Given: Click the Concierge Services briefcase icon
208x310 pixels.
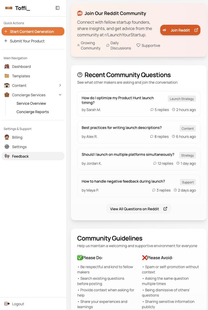Looking at the screenshot, I should [x=7, y=95].
